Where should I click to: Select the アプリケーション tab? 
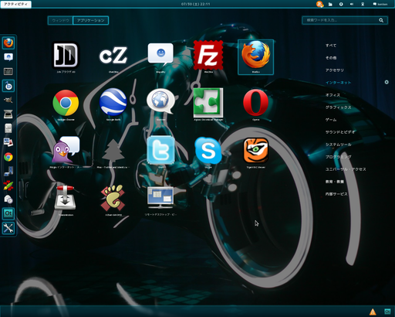[91, 20]
